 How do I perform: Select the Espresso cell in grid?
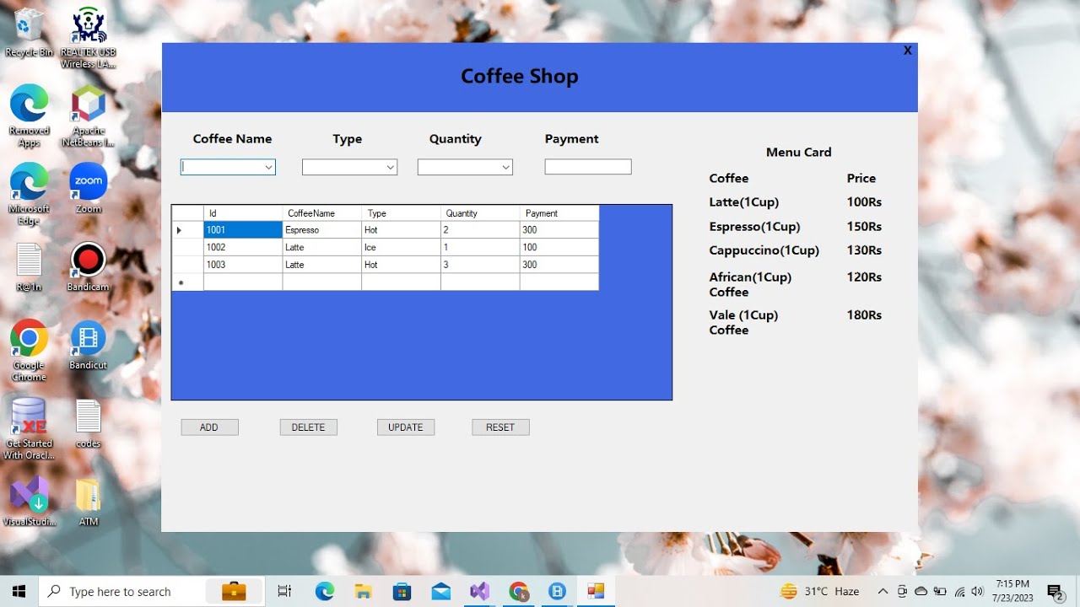pyautogui.click(x=322, y=230)
